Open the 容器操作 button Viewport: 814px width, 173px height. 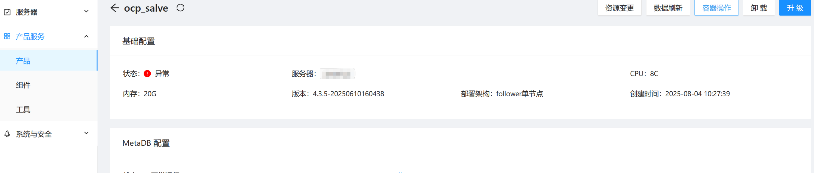coord(716,8)
